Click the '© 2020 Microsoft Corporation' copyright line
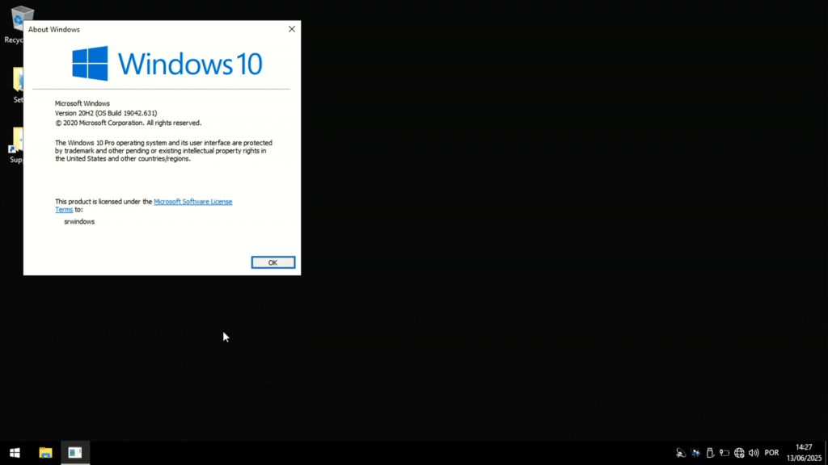This screenshot has height=465, width=828. [x=128, y=123]
